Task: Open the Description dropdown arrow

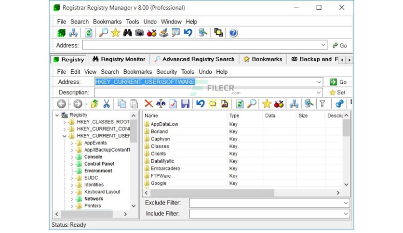Action: pos(319,92)
